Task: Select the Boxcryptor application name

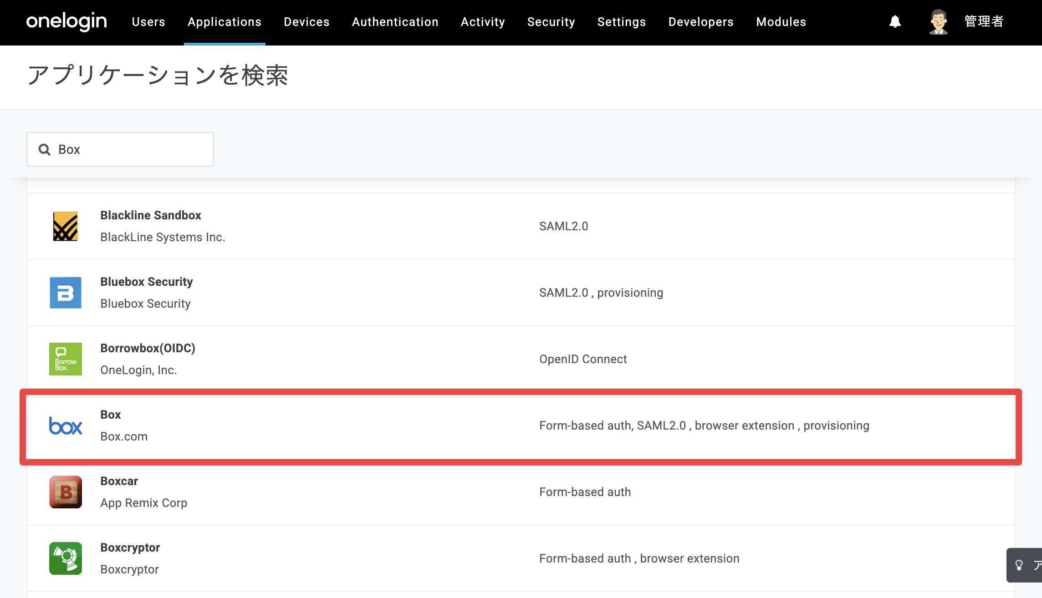Action: pyautogui.click(x=130, y=547)
